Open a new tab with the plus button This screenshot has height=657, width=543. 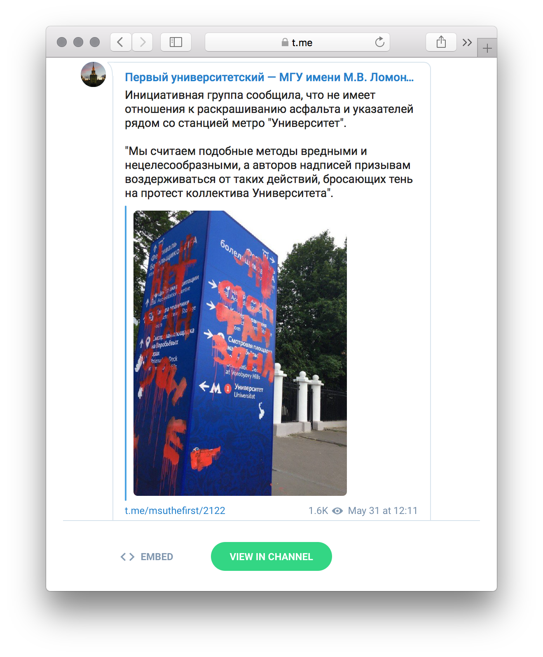point(487,48)
